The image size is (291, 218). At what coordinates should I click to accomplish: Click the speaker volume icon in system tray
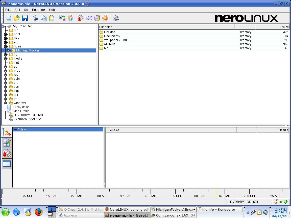click(265, 212)
